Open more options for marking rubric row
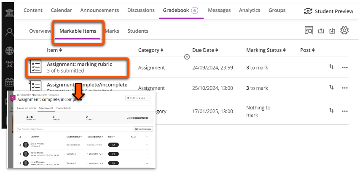The image size is (360, 174). pyautogui.click(x=345, y=67)
